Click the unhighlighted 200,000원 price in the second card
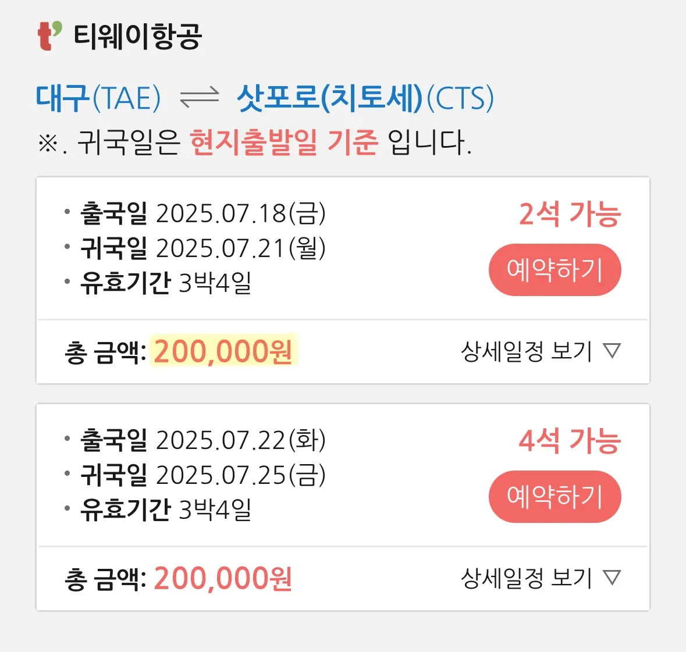The width and height of the screenshot is (686, 652). tap(223, 578)
